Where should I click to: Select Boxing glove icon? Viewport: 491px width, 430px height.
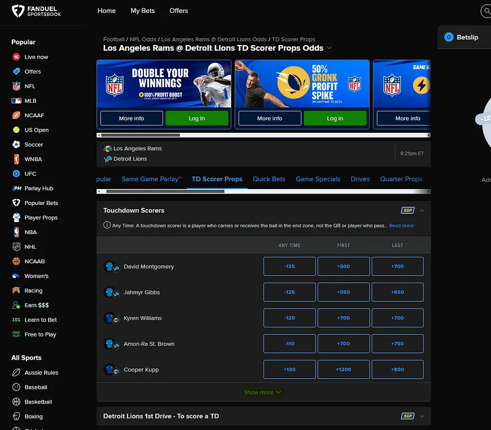(16, 416)
